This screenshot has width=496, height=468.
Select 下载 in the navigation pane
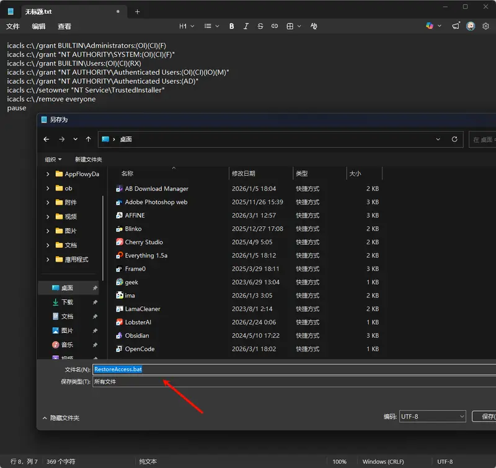[67, 302]
